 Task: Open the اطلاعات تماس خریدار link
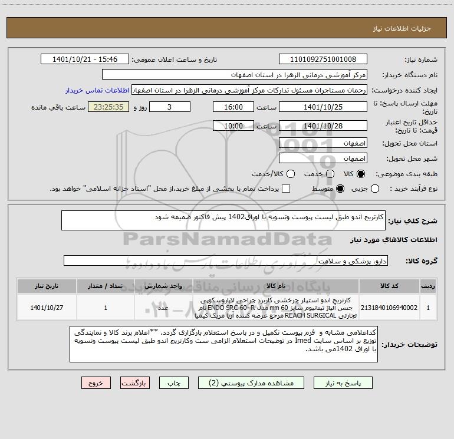pos(97,90)
